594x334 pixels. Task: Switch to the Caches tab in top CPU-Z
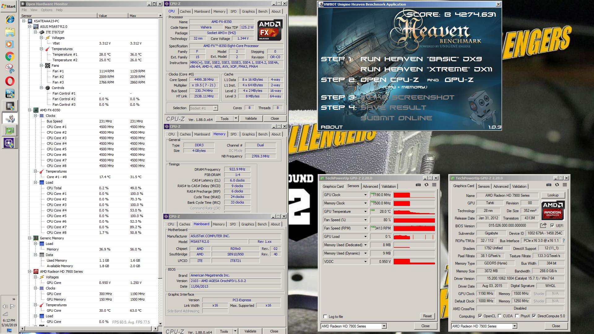(185, 11)
